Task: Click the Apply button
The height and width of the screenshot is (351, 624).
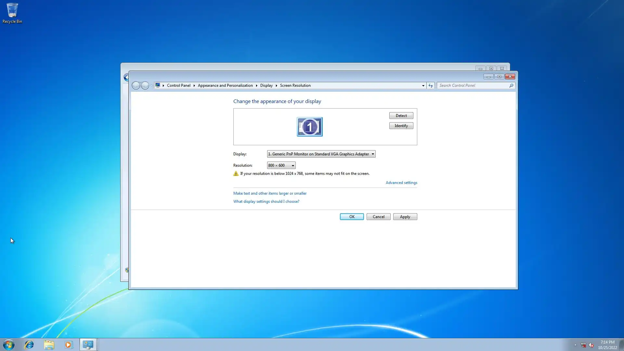Action: pos(405,217)
